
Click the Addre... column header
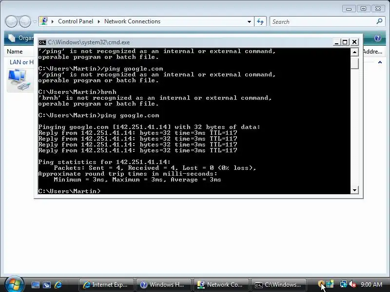tap(372, 52)
